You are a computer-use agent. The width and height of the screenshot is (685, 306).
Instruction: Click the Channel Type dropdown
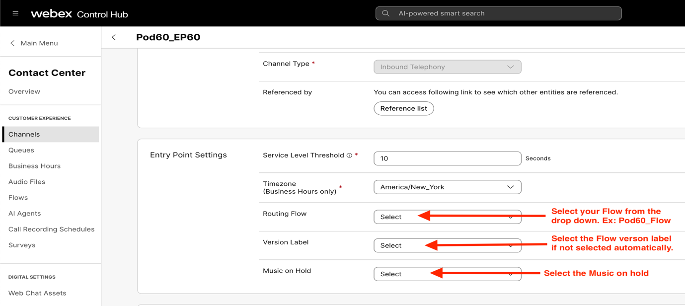point(447,67)
